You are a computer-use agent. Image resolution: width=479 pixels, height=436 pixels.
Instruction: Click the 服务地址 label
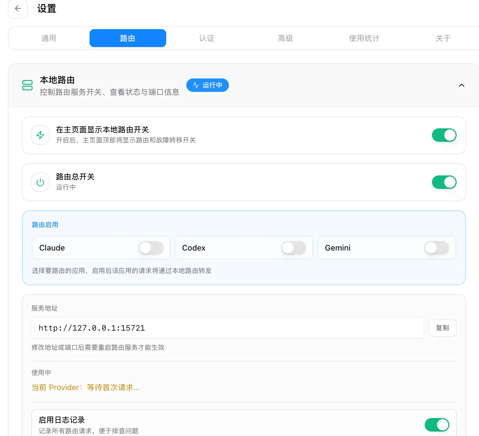click(45, 308)
